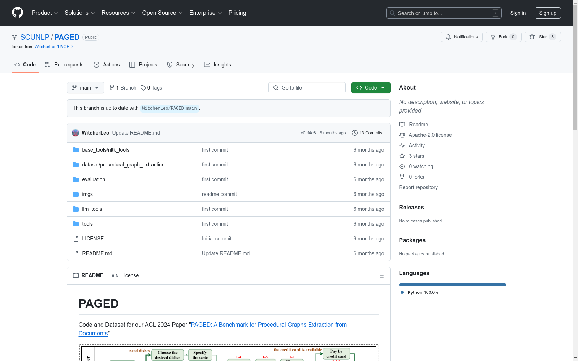This screenshot has height=361, width=578.
Task: Expand the Product menu
Action: click(45, 13)
